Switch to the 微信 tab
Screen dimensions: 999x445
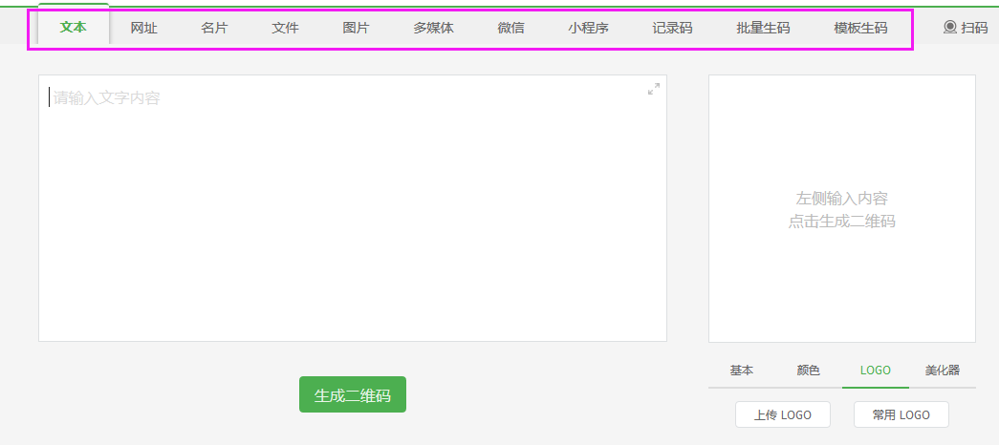pos(511,28)
